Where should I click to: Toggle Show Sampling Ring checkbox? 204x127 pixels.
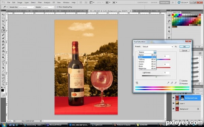[x=58, y=7]
